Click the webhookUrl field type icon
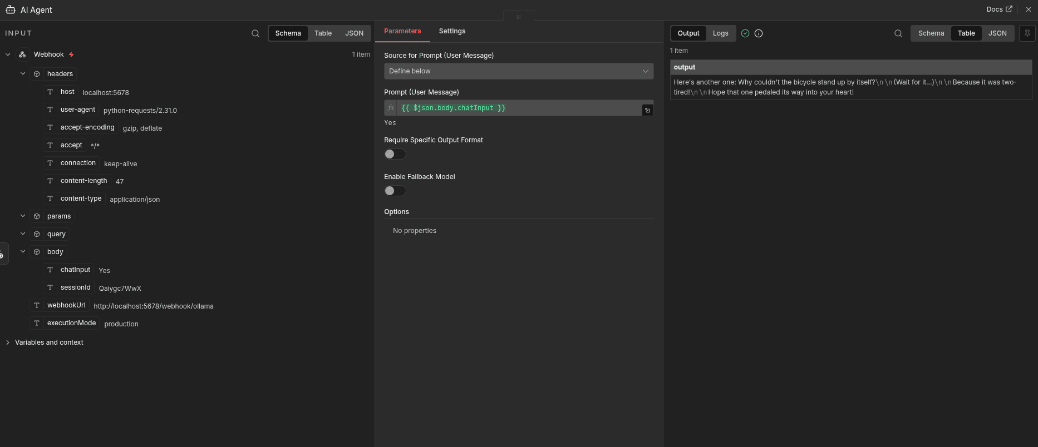Screen dimensions: 1038x447 coord(37,305)
